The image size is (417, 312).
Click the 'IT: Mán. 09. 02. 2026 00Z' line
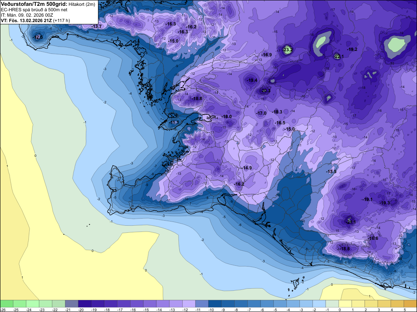27,15
